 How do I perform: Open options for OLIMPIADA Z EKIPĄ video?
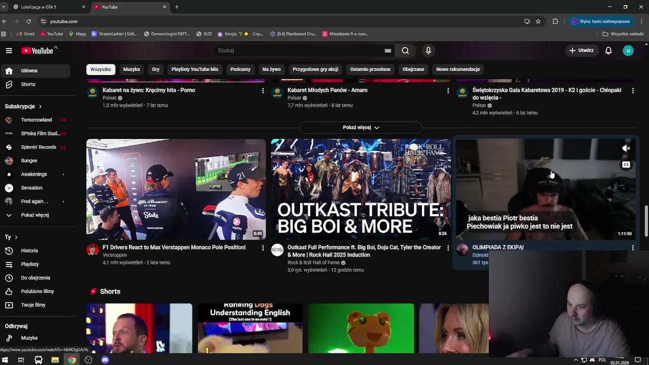point(633,247)
